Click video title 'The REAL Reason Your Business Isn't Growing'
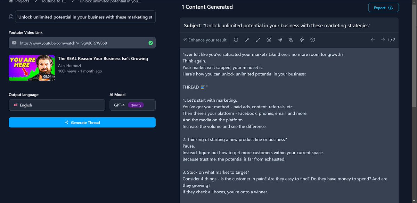Screen dimensions: 417x203 click(103, 58)
